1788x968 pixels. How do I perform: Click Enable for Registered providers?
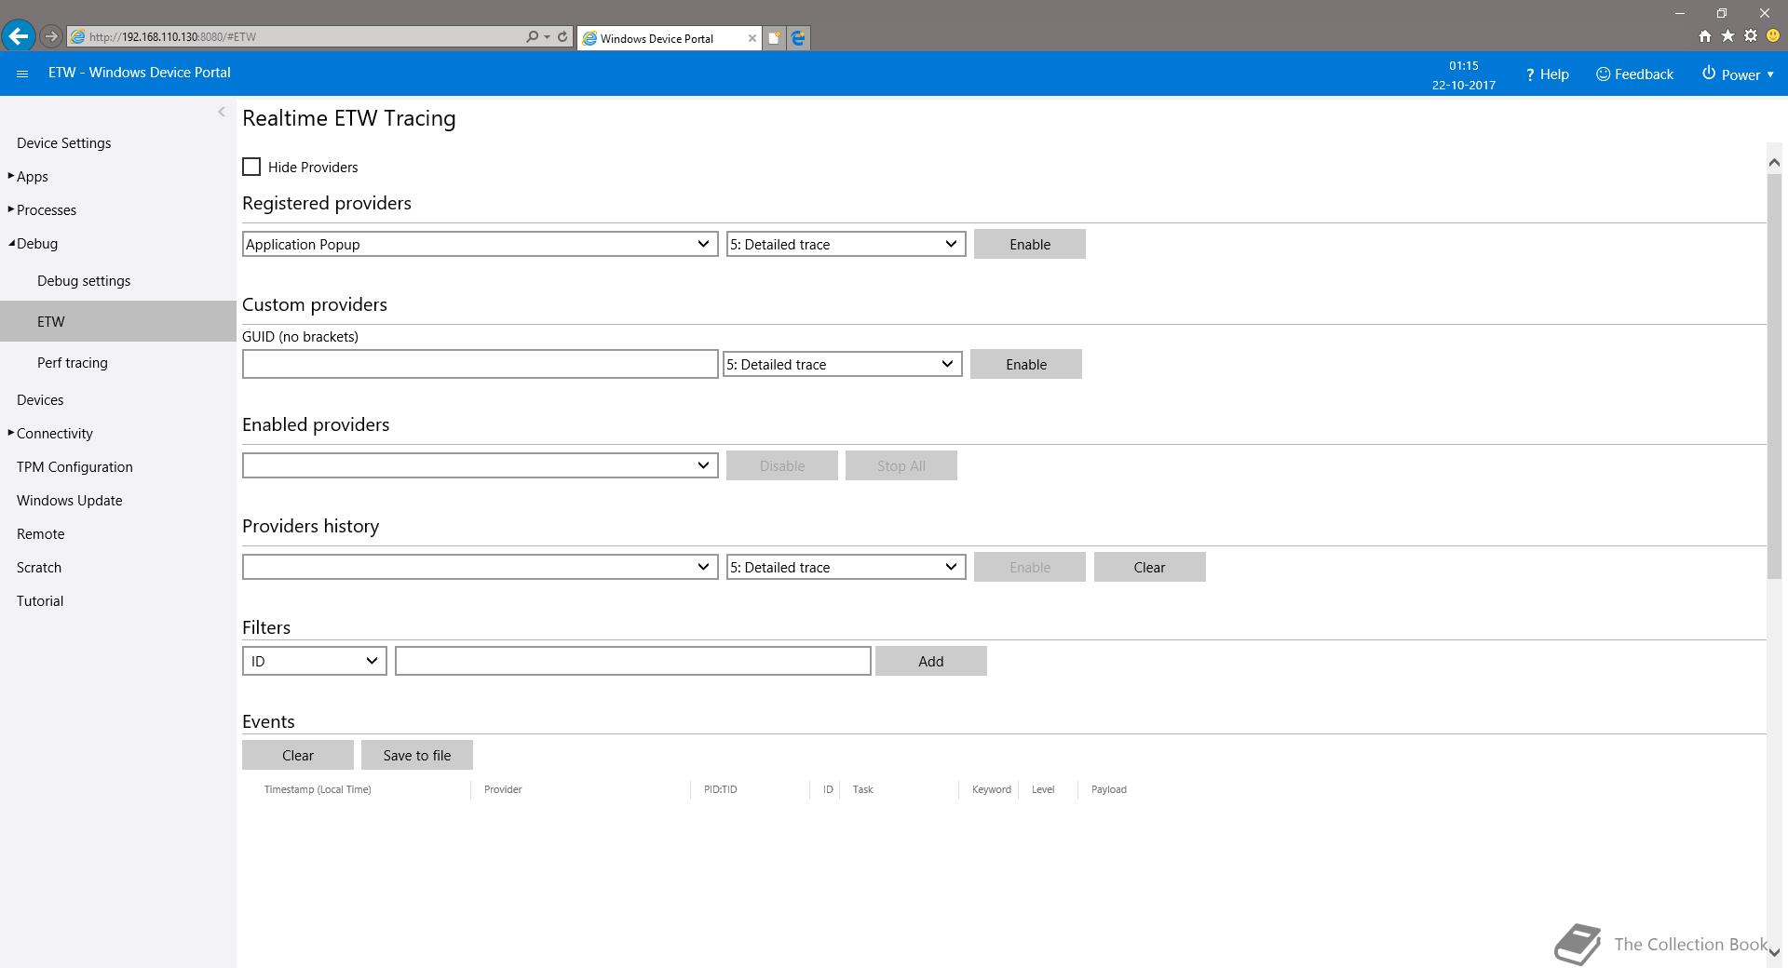pos(1029,244)
